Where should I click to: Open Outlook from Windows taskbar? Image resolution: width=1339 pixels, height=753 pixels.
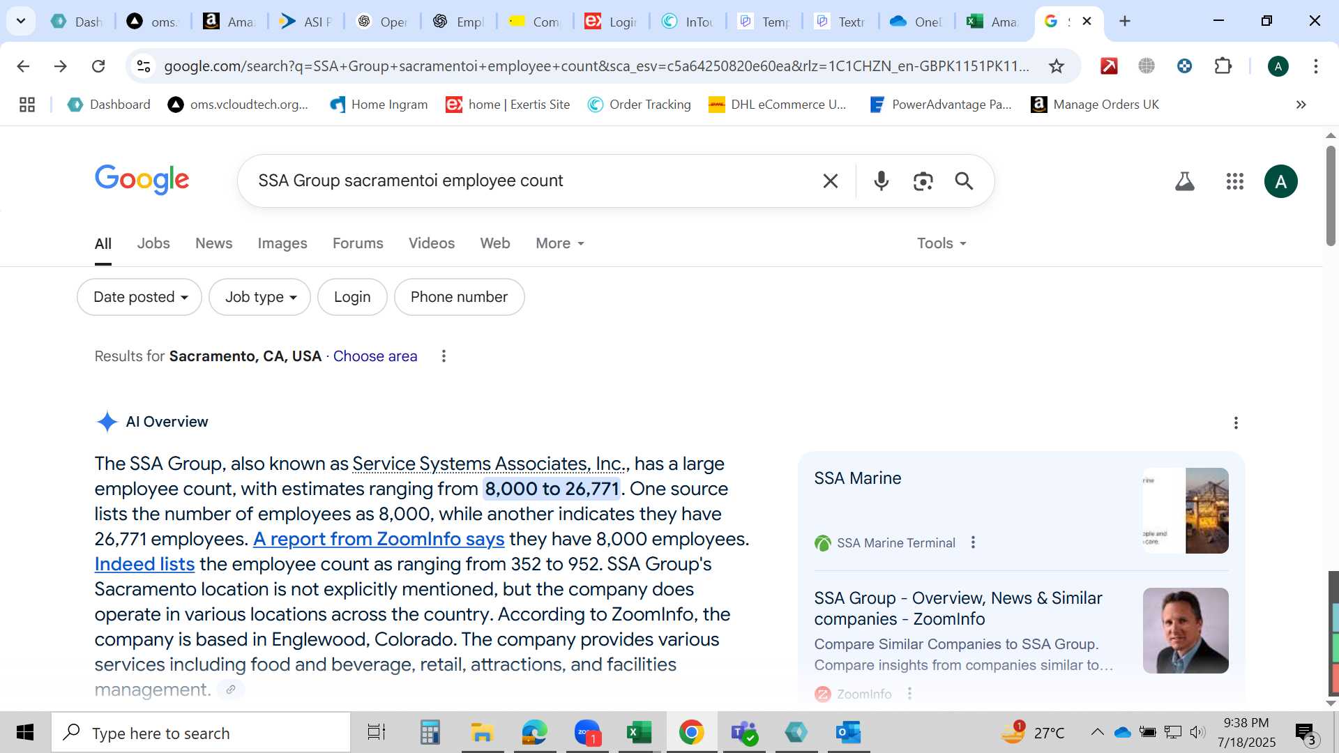(848, 732)
